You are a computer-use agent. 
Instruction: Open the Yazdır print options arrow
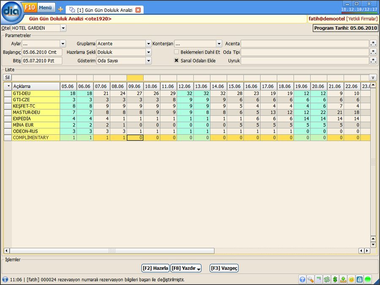(199, 269)
